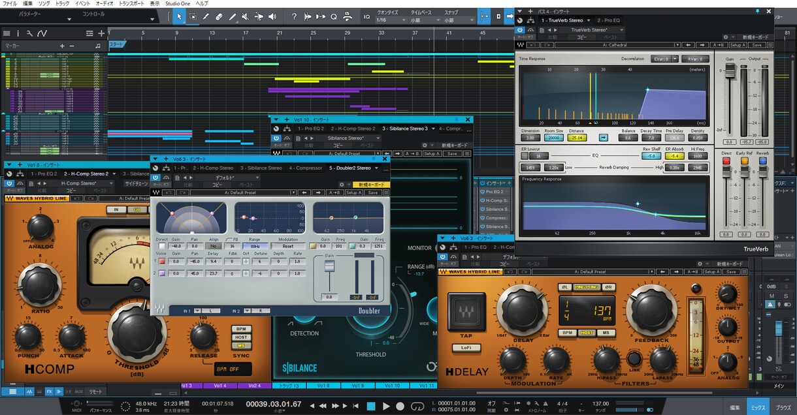
Task: Add a track with the plus icon
Action: (101, 33)
